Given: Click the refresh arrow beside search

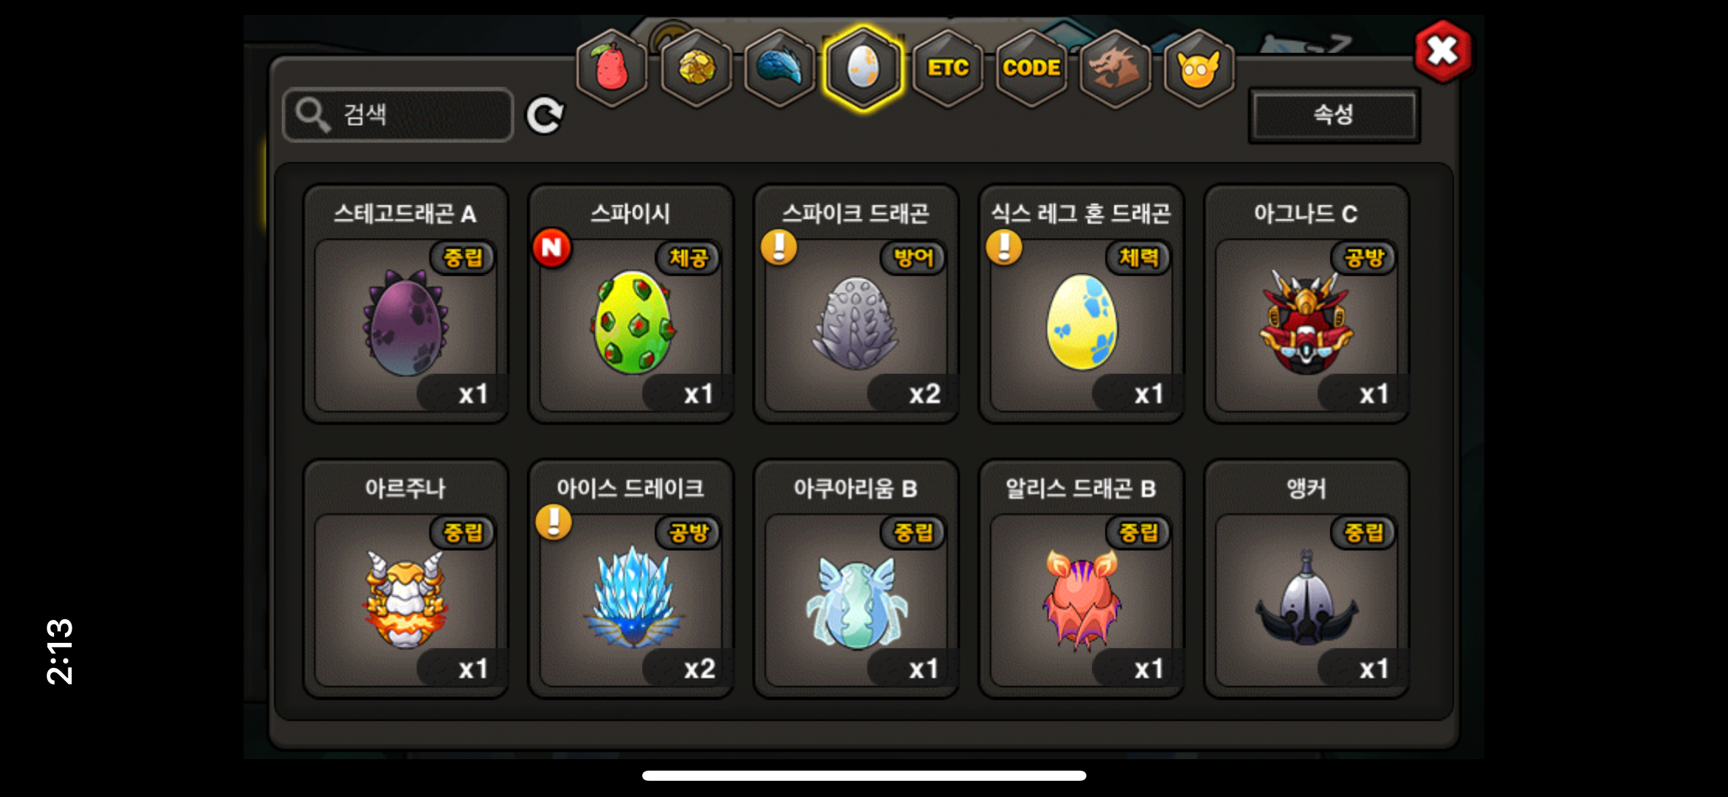Looking at the screenshot, I should [x=545, y=116].
